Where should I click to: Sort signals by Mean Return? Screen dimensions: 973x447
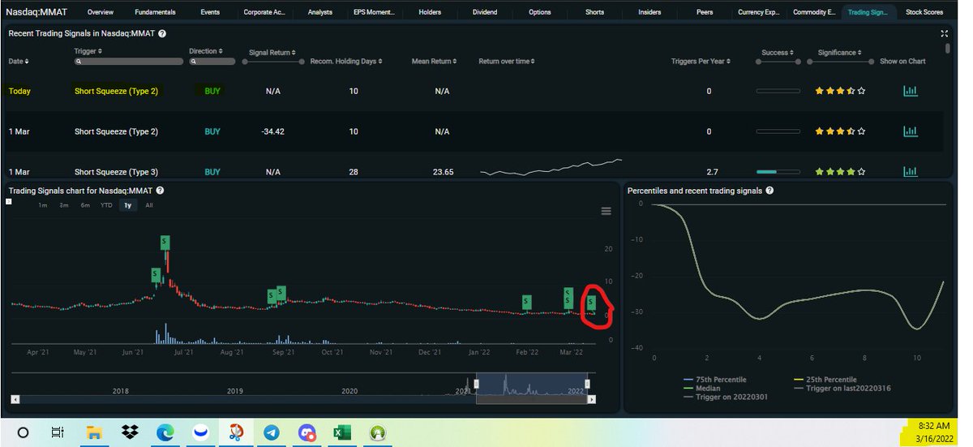(x=434, y=61)
